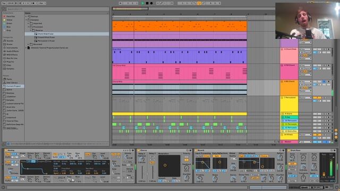Screen dimensions: 340x191
Task: Expand the Imported folder
Action: click(x=29, y=23)
